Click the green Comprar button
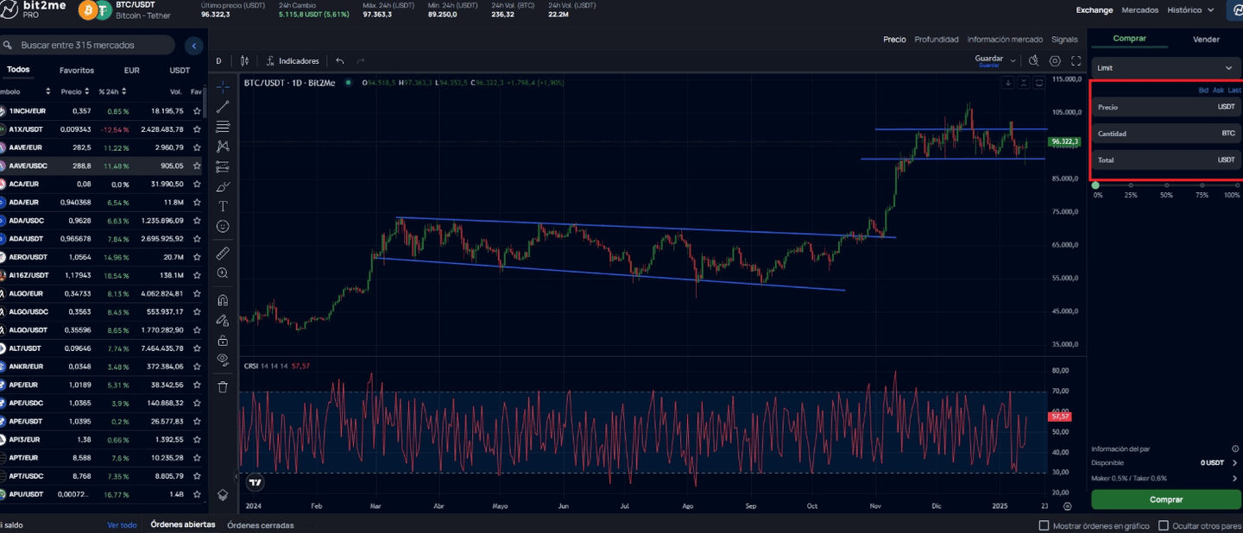 1165,499
